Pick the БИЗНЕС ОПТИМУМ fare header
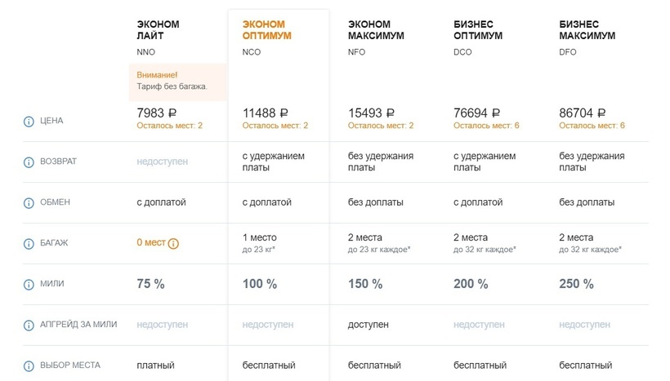The image size is (670, 381). 478,30
